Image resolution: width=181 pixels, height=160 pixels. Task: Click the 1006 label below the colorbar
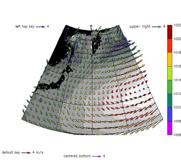click(177, 135)
